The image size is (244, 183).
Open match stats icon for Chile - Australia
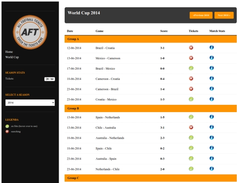point(211,127)
